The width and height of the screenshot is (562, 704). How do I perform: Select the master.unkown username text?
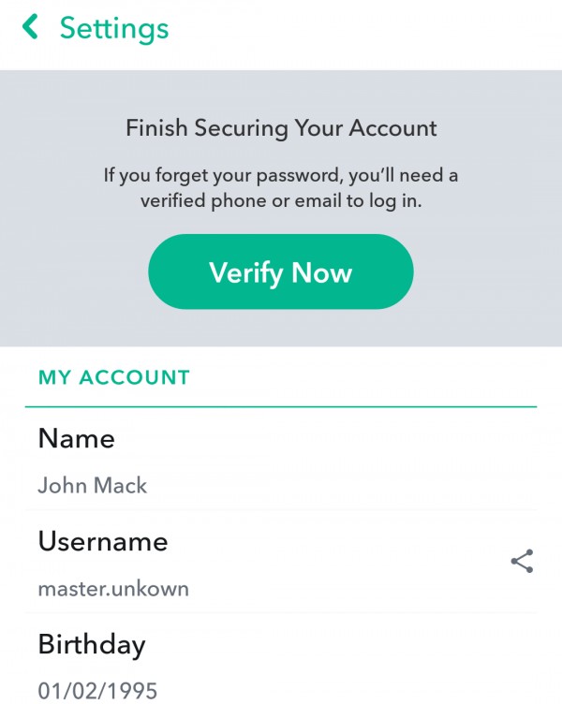tap(112, 589)
